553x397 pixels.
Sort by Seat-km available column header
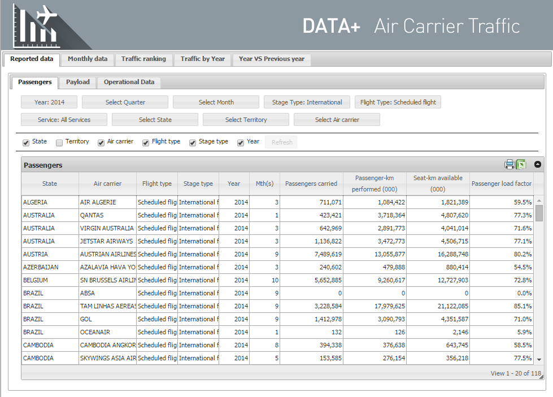coord(438,184)
